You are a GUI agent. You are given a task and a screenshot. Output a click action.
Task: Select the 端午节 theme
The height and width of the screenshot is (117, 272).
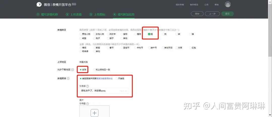point(149,48)
